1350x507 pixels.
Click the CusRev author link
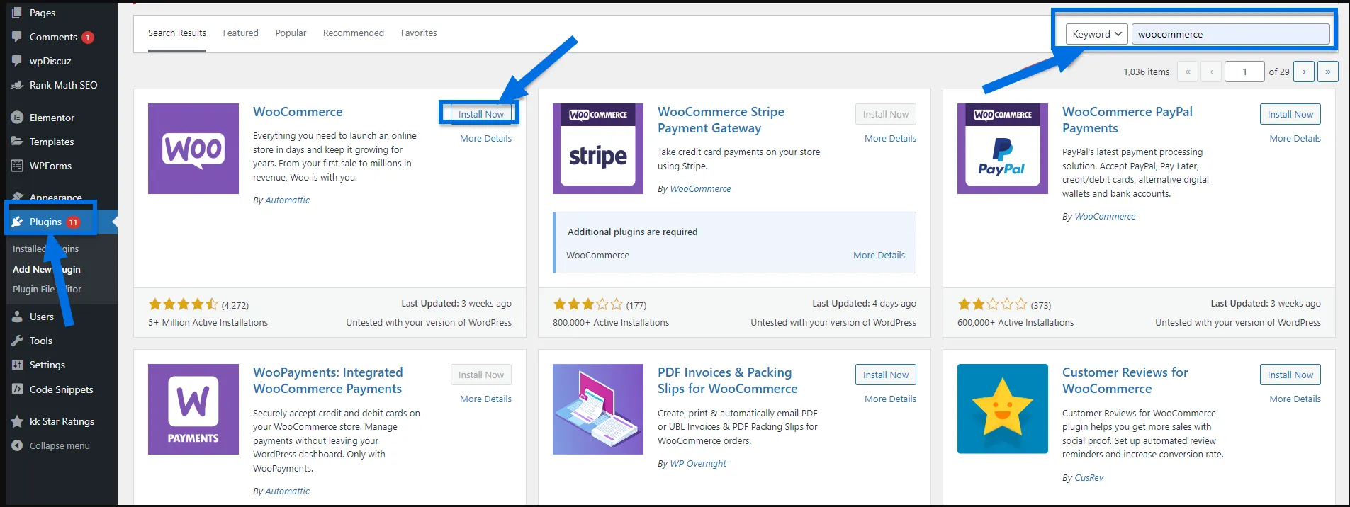click(x=1089, y=478)
